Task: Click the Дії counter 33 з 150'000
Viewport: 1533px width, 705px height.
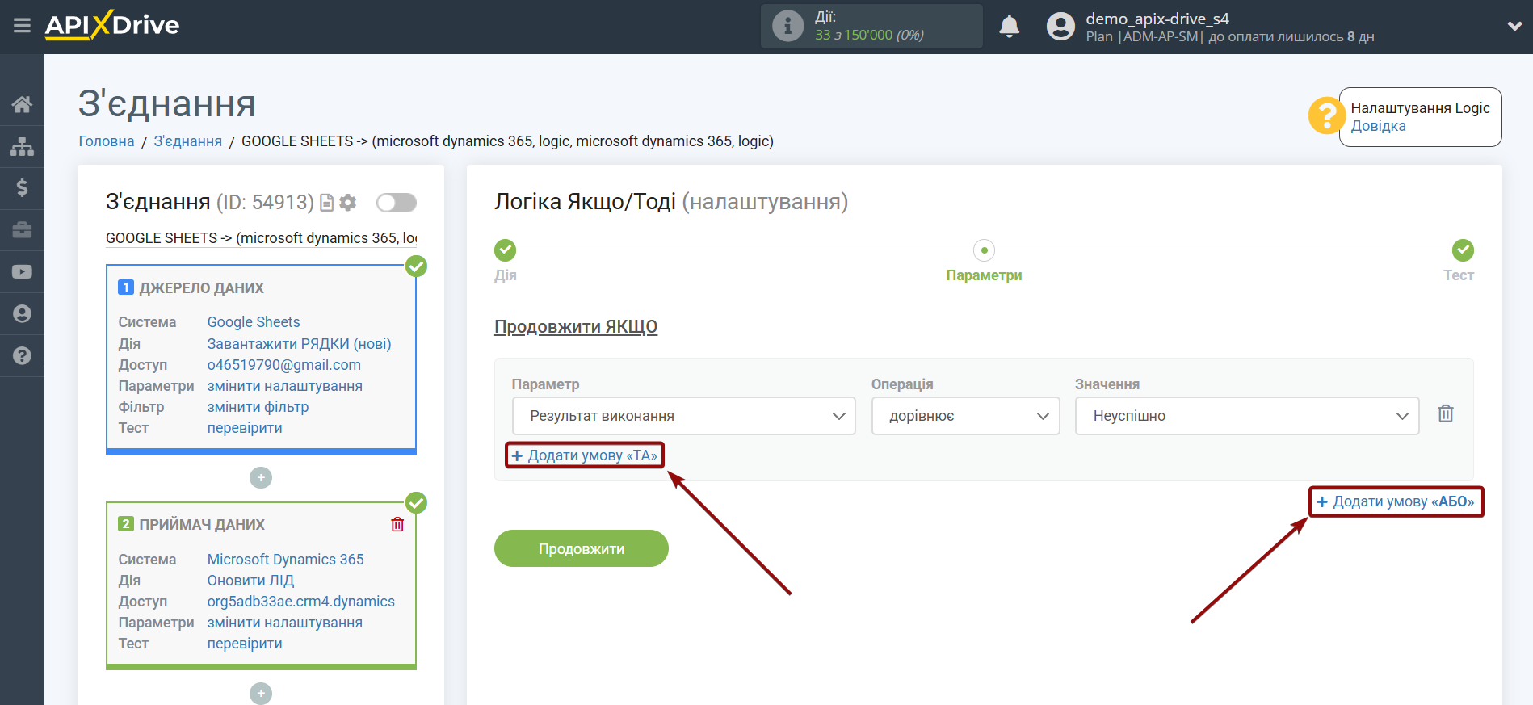Action: pyautogui.click(x=869, y=35)
